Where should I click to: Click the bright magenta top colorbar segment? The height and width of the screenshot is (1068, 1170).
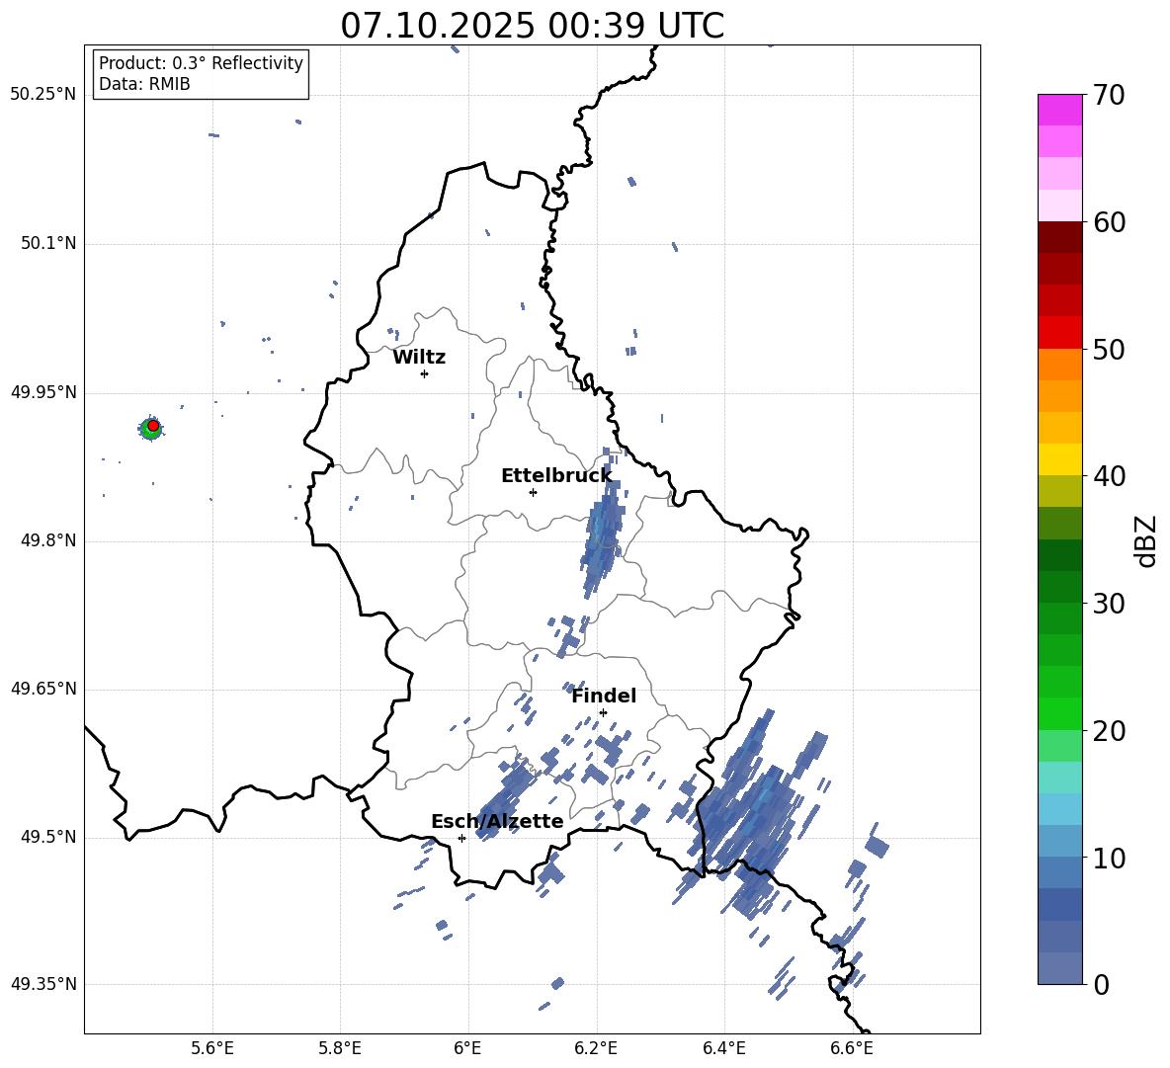[1059, 110]
